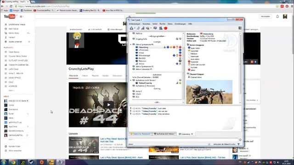
Task: Open the emoticon picker beside the chat input
Action: (x=240, y=140)
